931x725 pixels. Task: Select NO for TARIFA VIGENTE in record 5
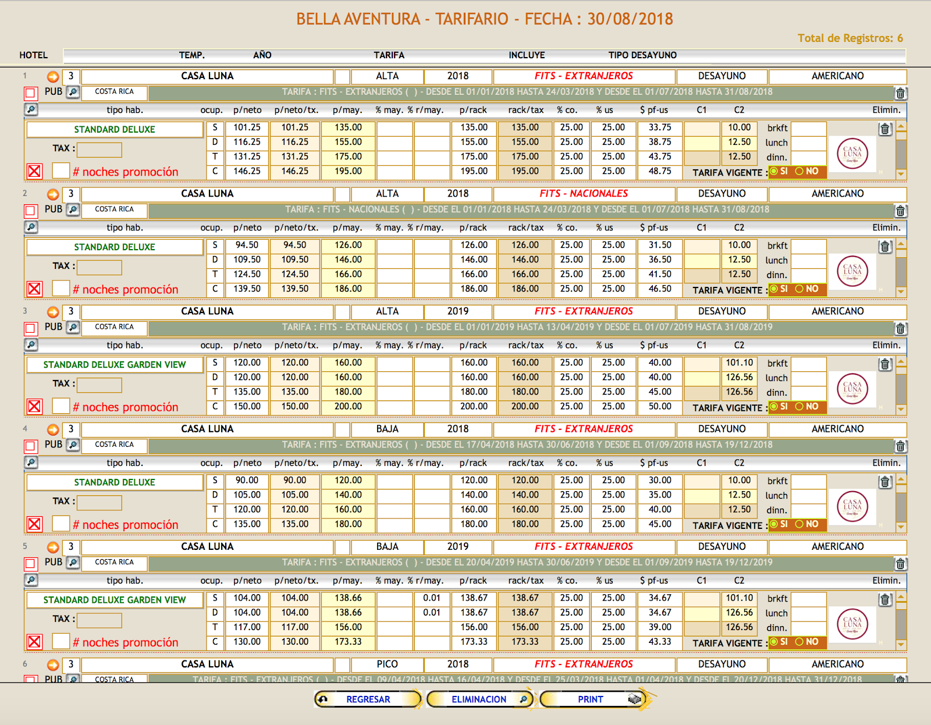pos(799,641)
